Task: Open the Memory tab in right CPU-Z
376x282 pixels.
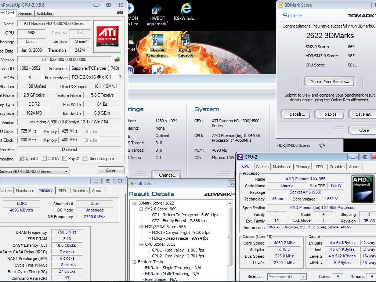Action: coord(303,167)
